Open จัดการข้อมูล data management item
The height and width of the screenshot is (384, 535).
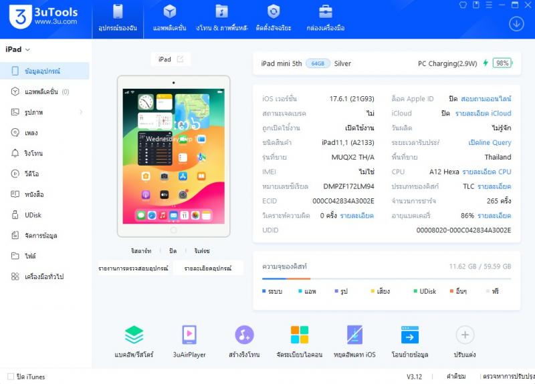click(45, 236)
